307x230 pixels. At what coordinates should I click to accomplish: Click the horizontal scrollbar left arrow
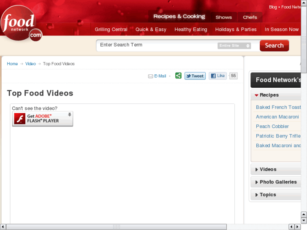(x=3, y=227)
